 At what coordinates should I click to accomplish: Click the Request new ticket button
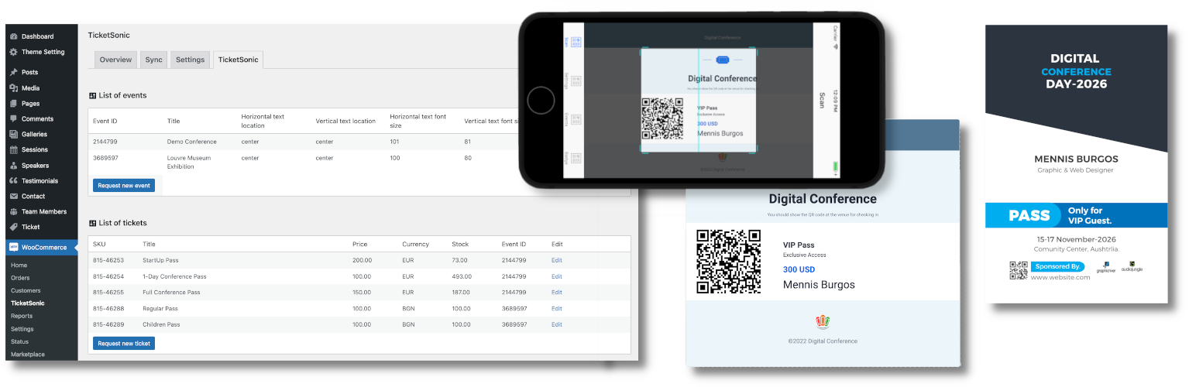click(124, 343)
